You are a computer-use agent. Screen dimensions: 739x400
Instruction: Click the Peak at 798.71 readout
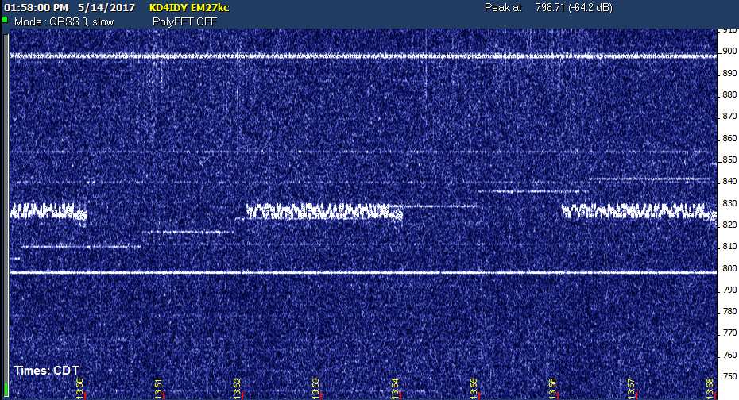click(x=556, y=7)
